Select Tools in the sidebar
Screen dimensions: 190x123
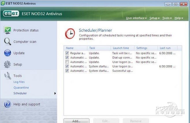(x=18, y=76)
